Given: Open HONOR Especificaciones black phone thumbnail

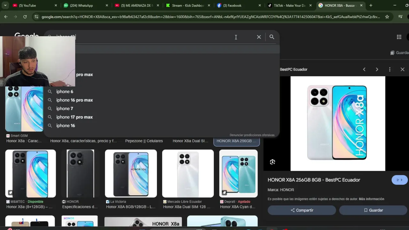Looking at the screenshot, I should [x=80, y=173].
